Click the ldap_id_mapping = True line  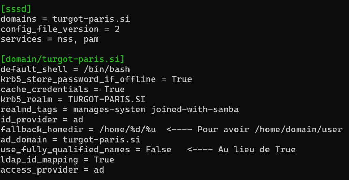57,160
